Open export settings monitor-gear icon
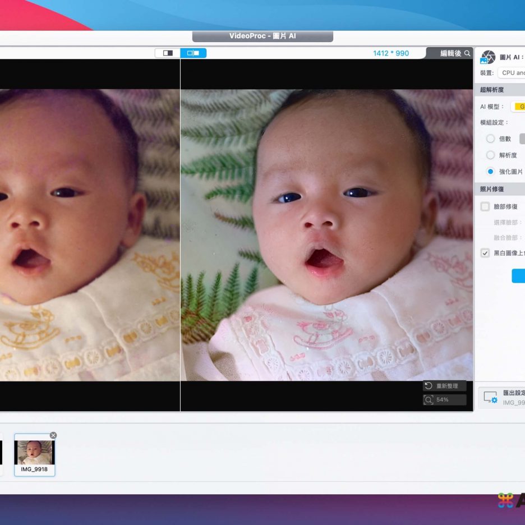 [x=490, y=398]
